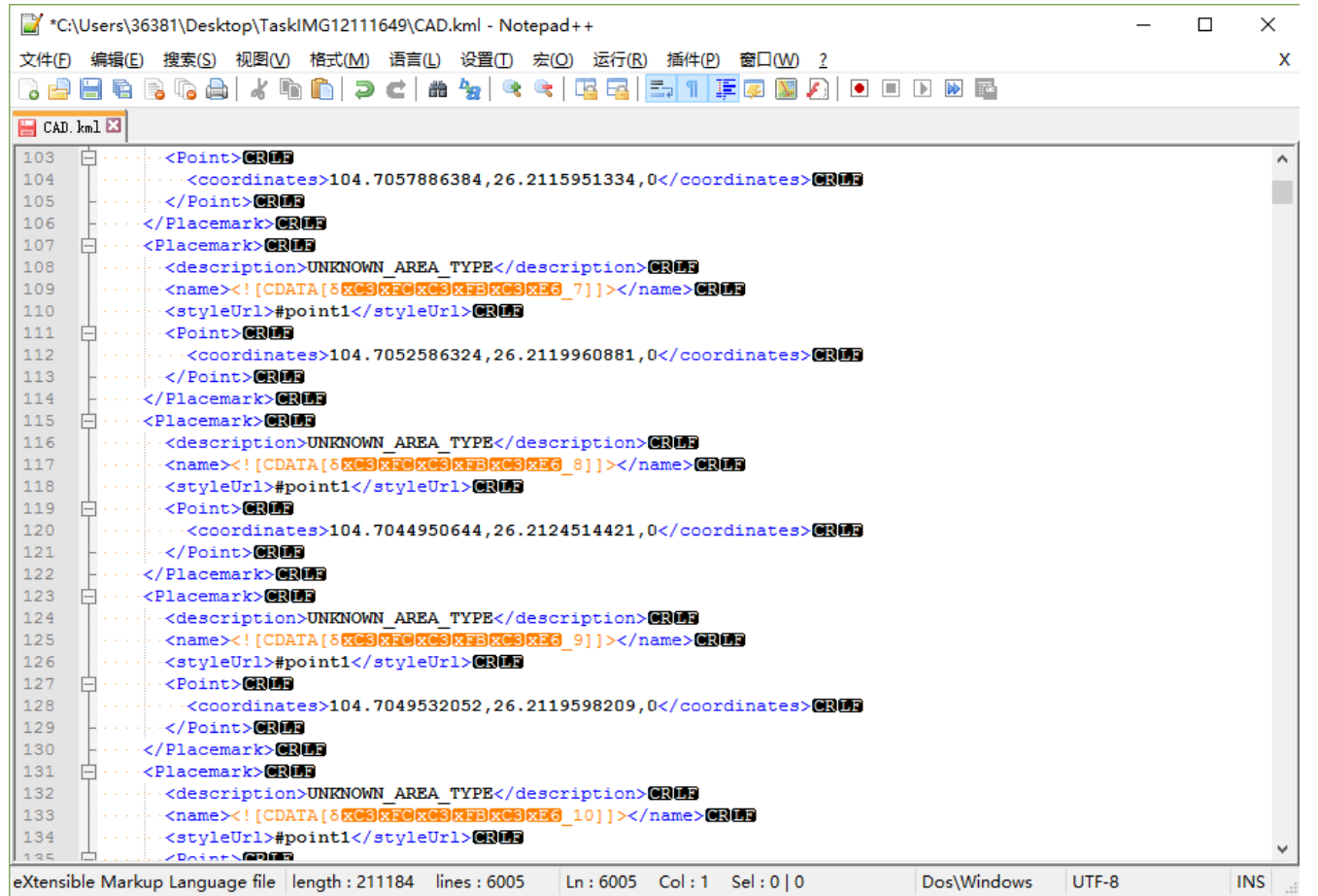Close the CAD.kml tab with X

click(x=115, y=125)
